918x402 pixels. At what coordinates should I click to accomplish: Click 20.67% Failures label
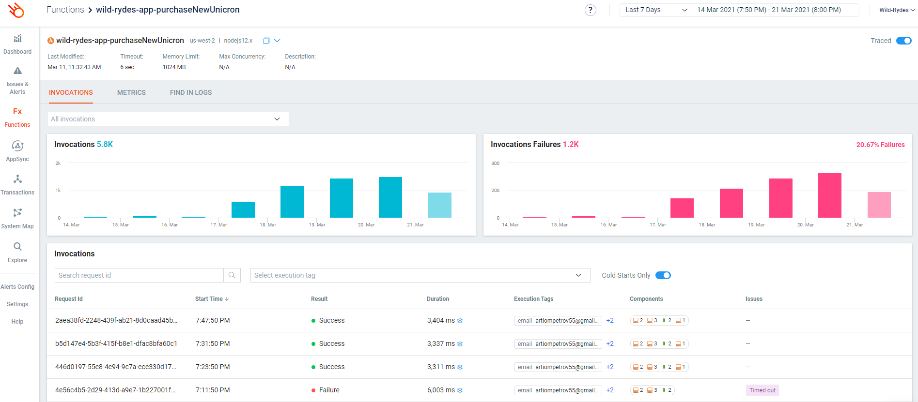pos(880,145)
